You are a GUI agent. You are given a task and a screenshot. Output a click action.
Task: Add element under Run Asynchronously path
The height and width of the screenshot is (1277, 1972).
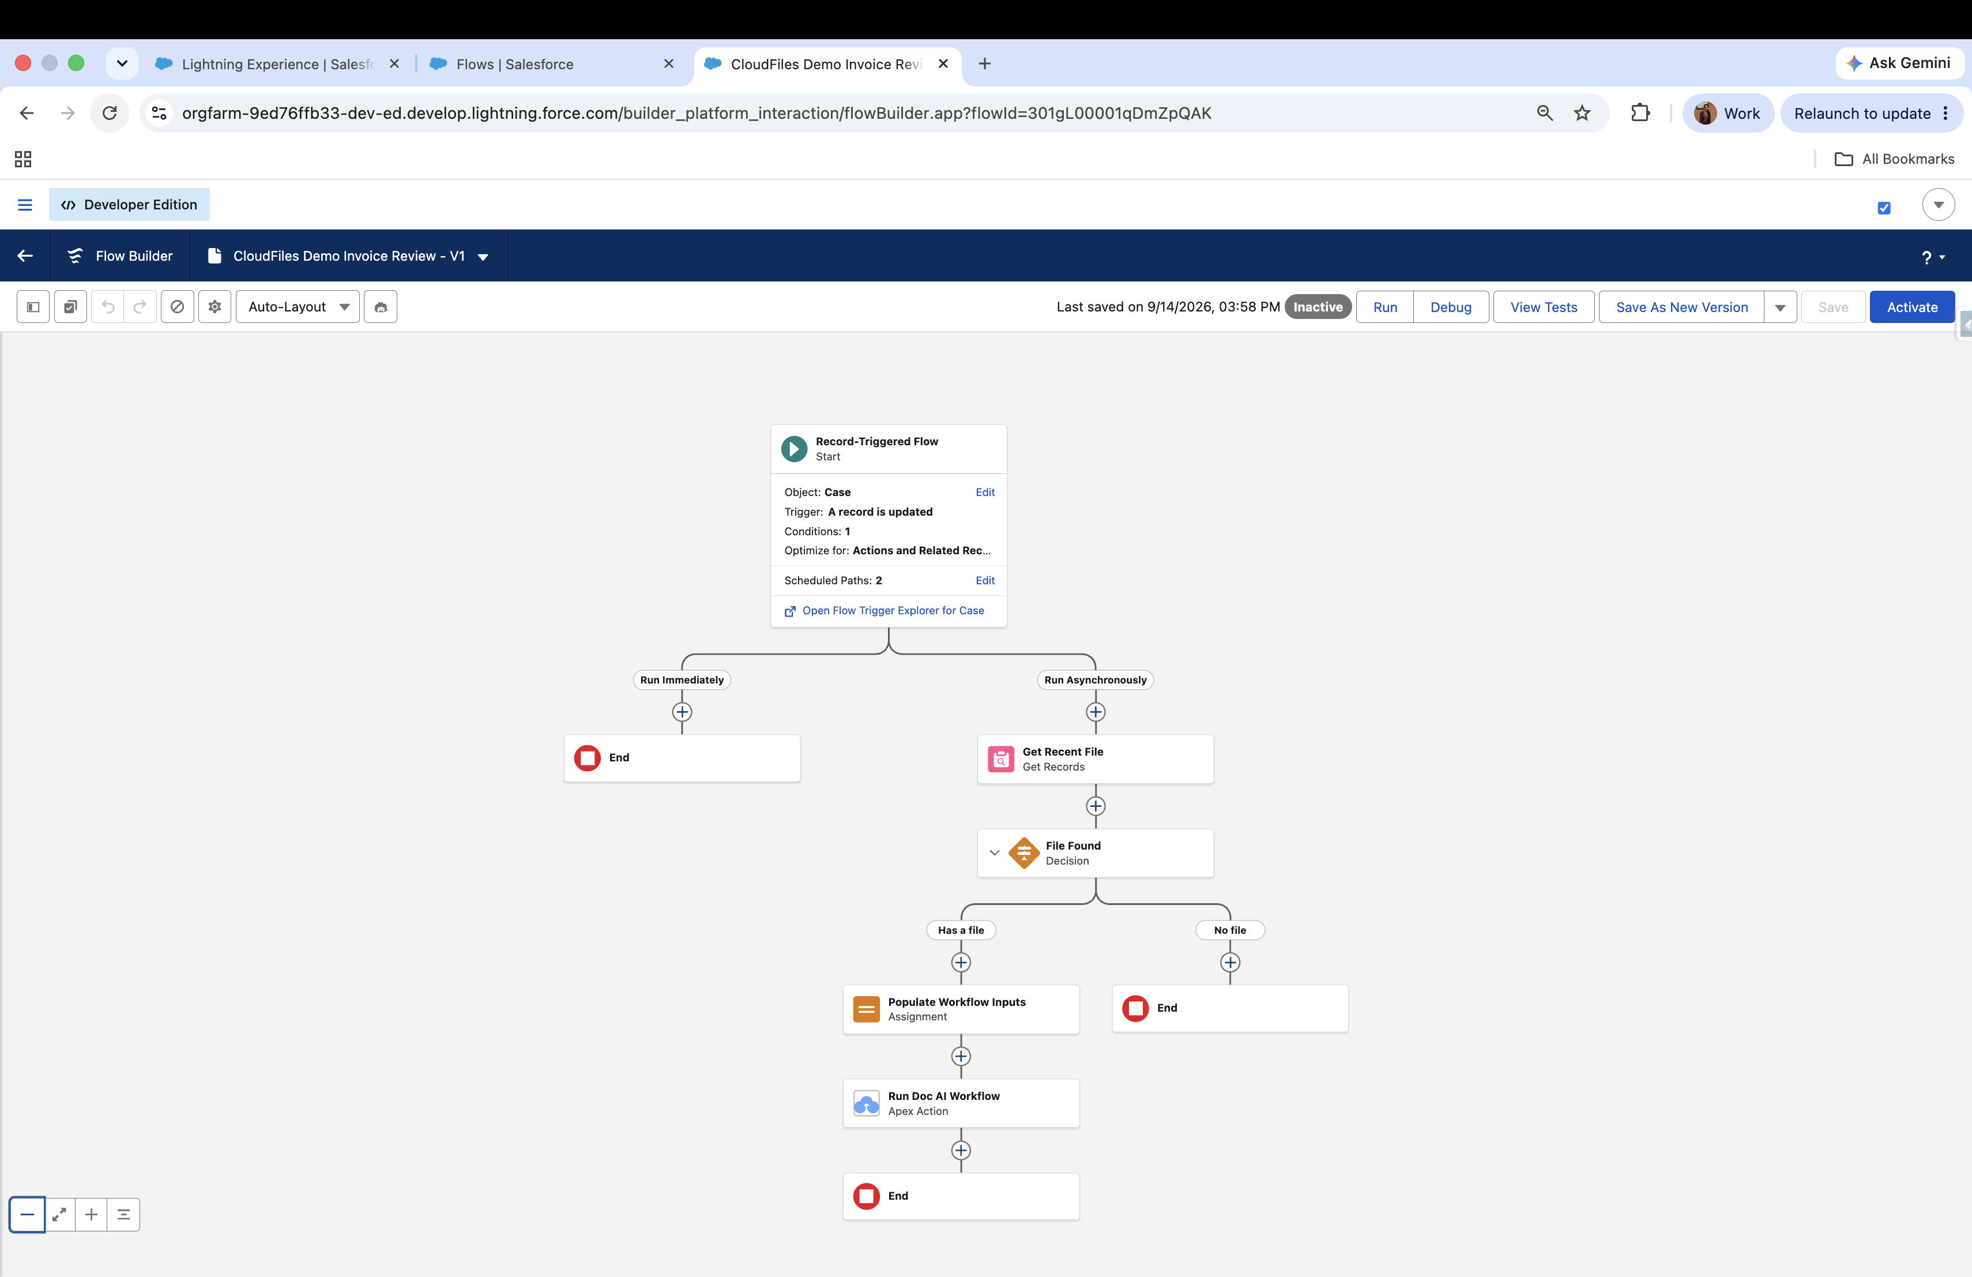pyautogui.click(x=1096, y=712)
